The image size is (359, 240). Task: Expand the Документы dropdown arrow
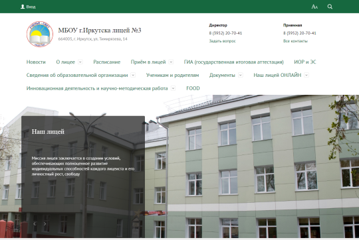[241, 75]
